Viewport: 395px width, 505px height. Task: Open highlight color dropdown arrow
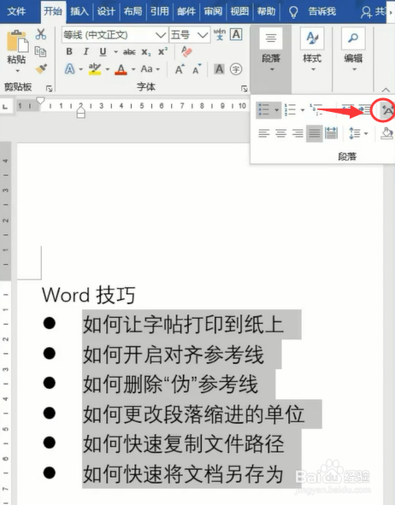[107, 69]
